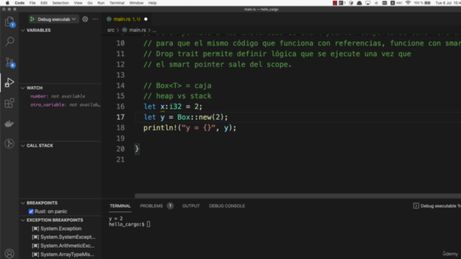Open Wi-Fi status in menu bar
Screen dimensions: 461x259
pos(408,3)
